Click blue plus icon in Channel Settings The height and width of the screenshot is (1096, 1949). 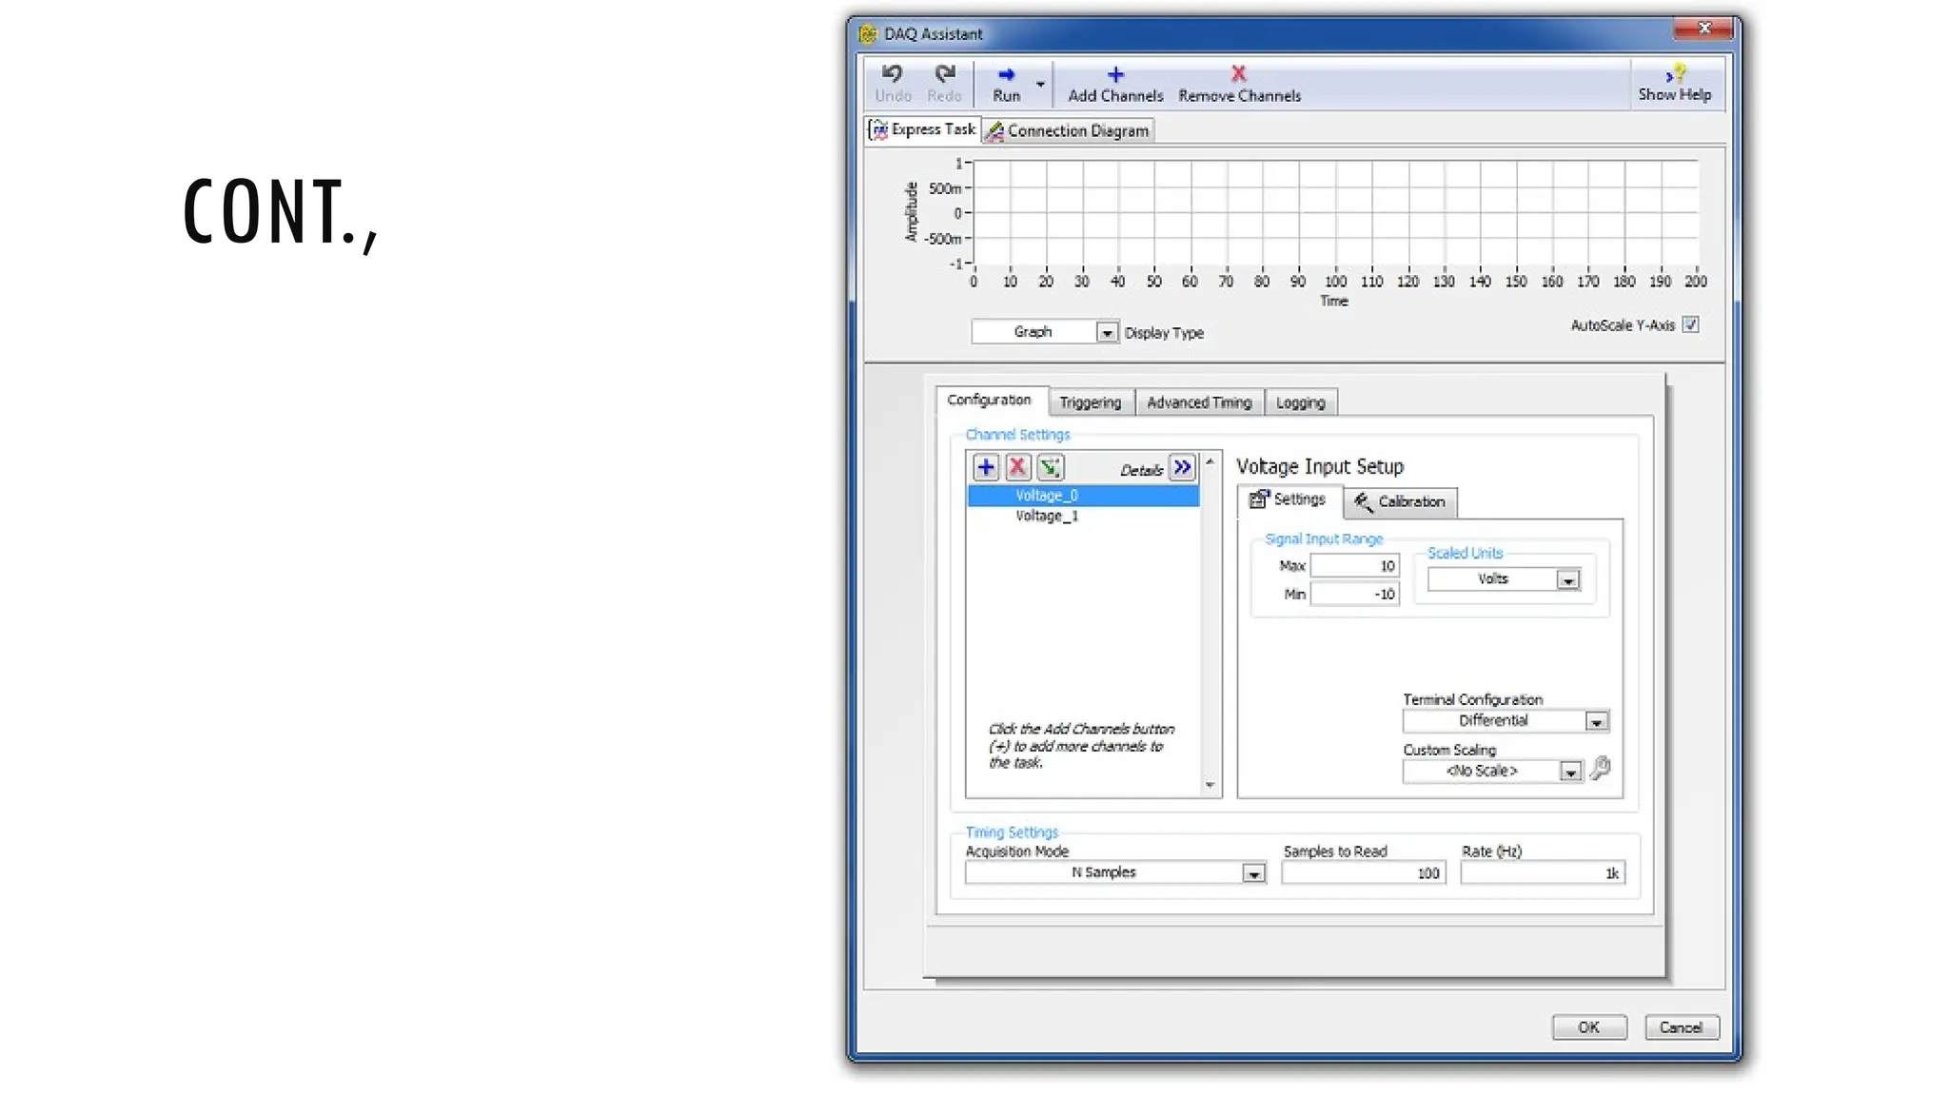986,467
